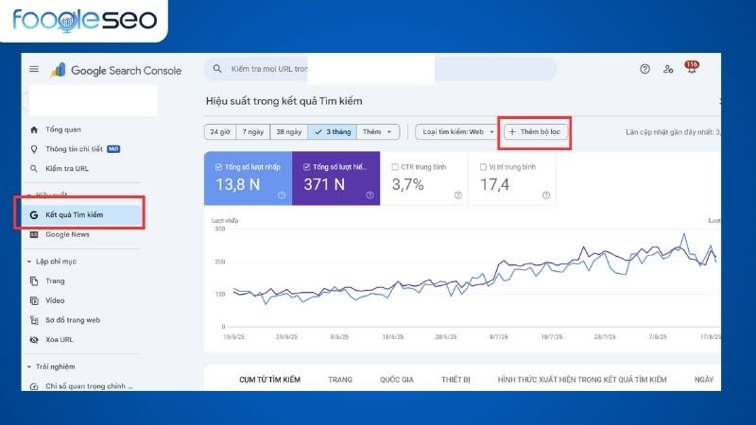Image resolution: width=756 pixels, height=425 pixels.
Task: Click the video icon beside Video
Action: (x=34, y=300)
